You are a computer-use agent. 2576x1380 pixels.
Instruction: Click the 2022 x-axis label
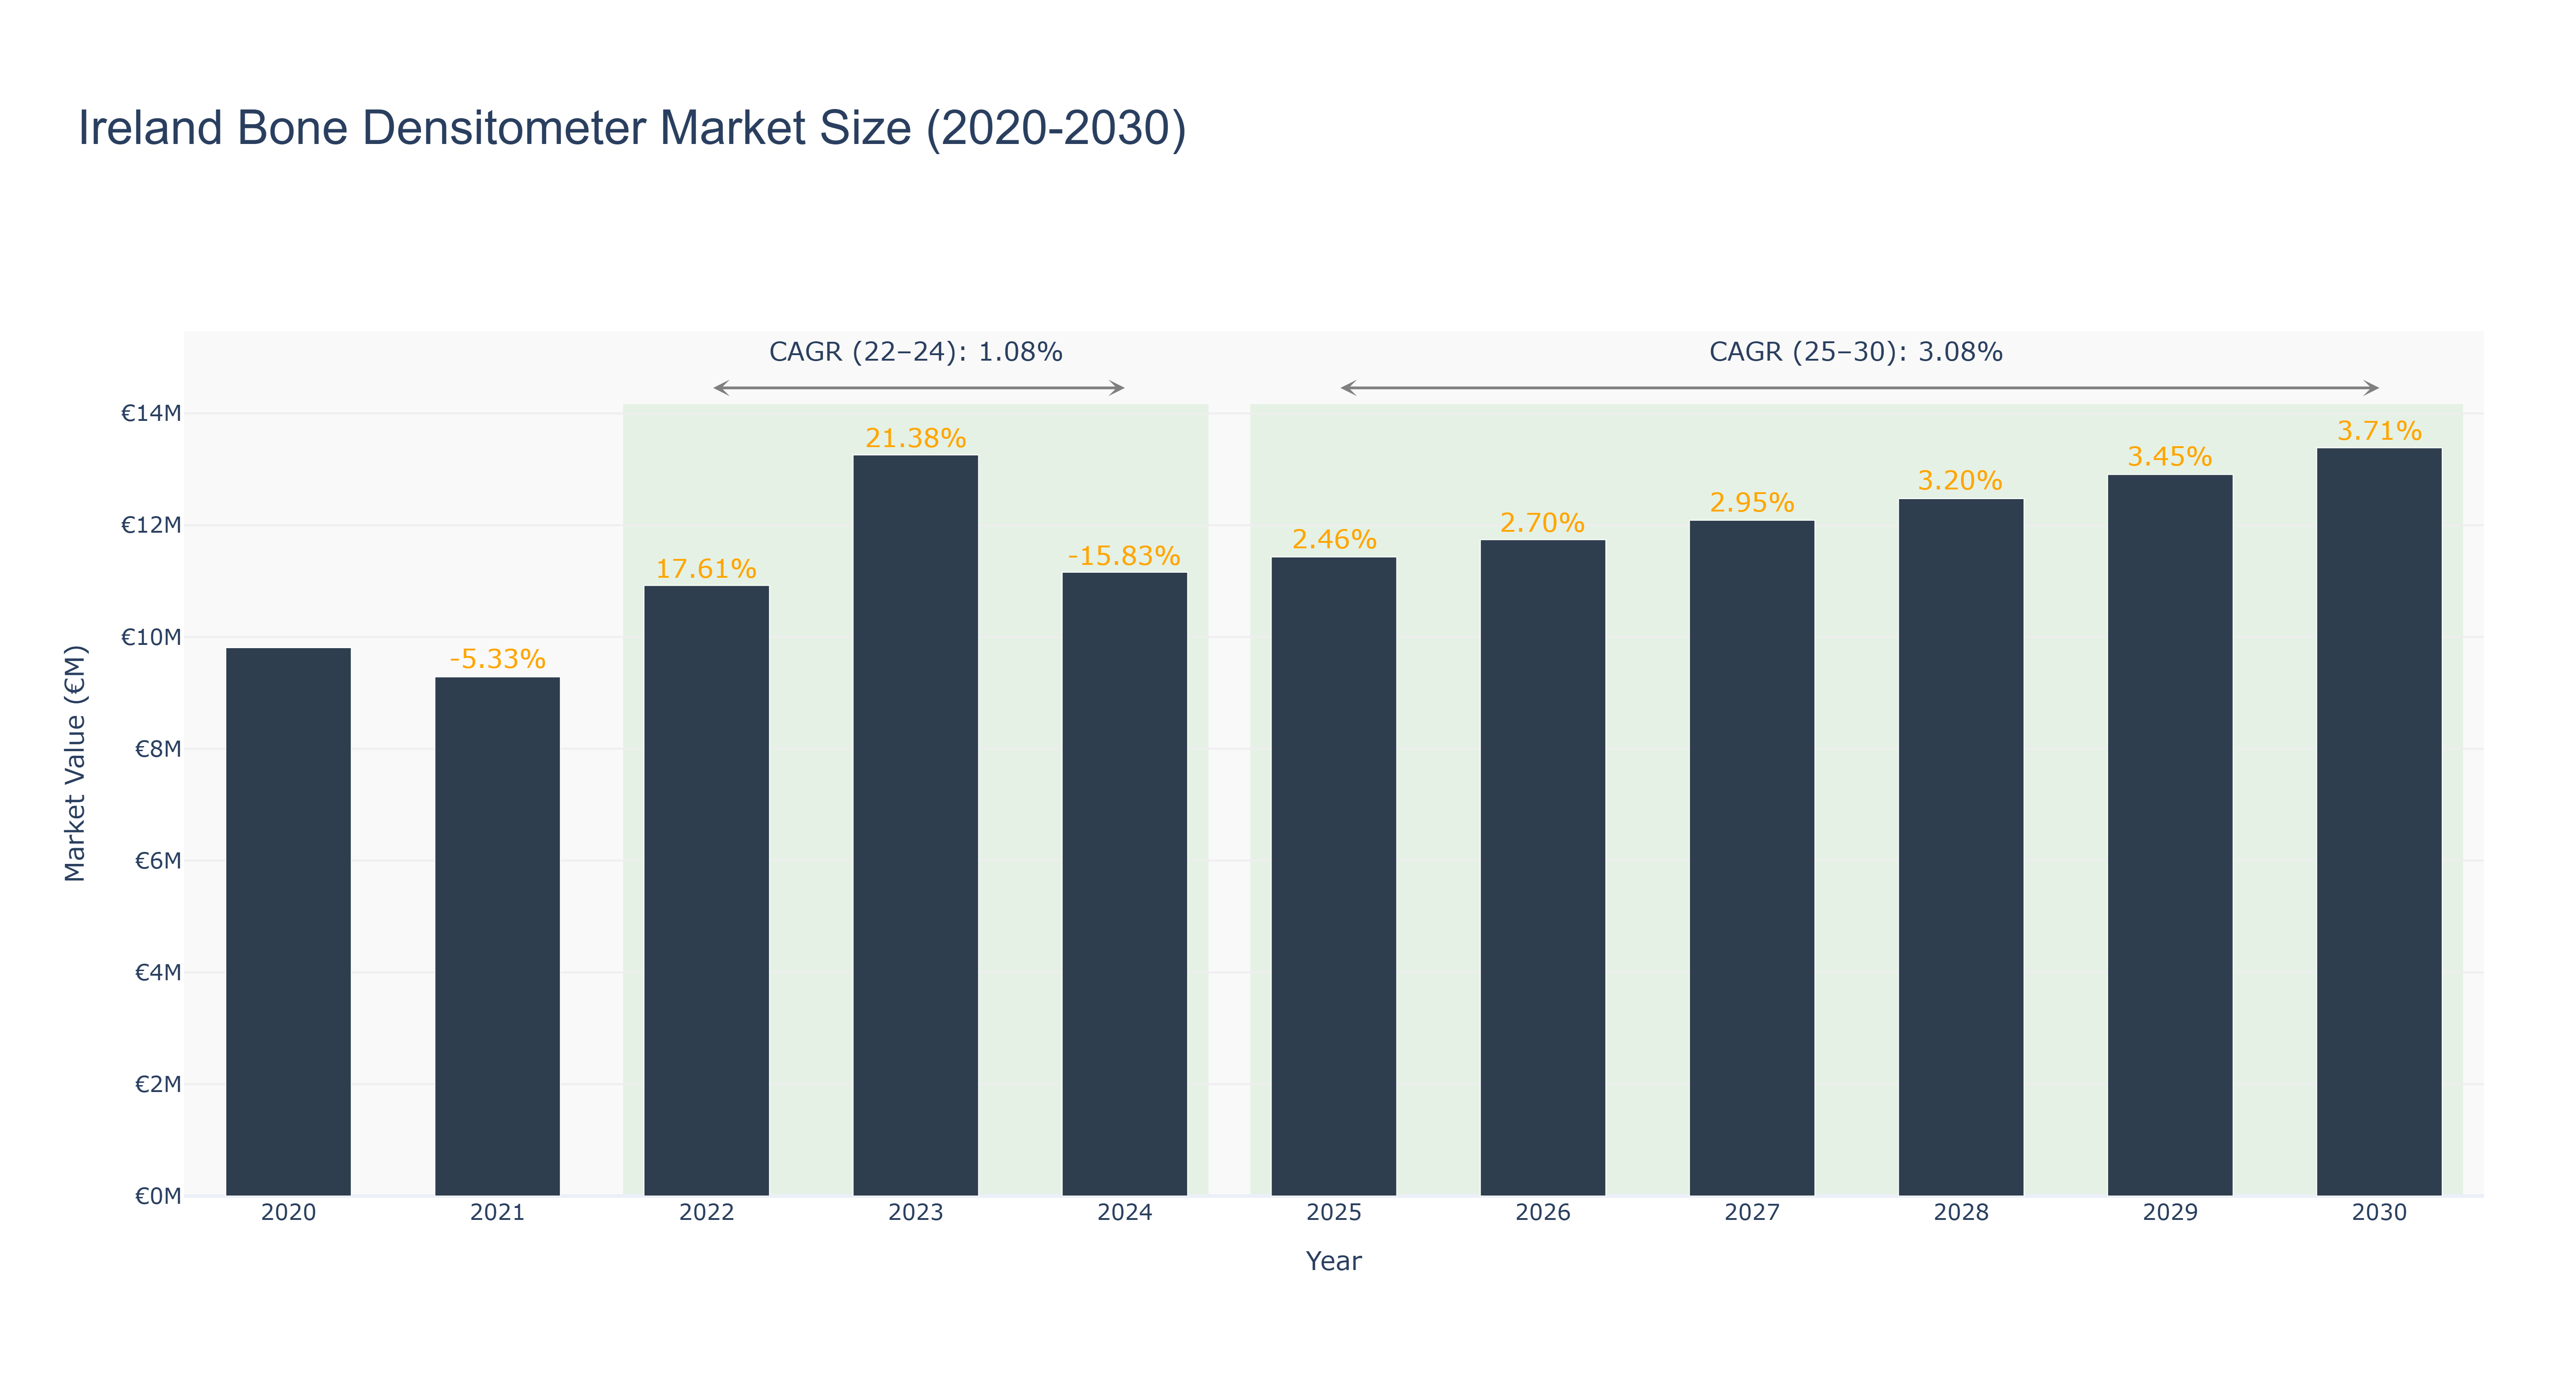tap(706, 1213)
